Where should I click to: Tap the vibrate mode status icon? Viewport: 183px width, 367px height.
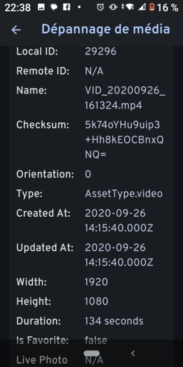113,7
